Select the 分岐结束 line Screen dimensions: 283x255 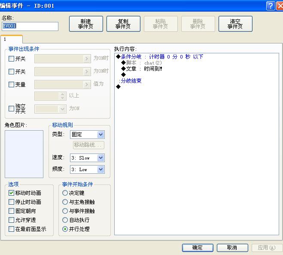[x=130, y=81]
